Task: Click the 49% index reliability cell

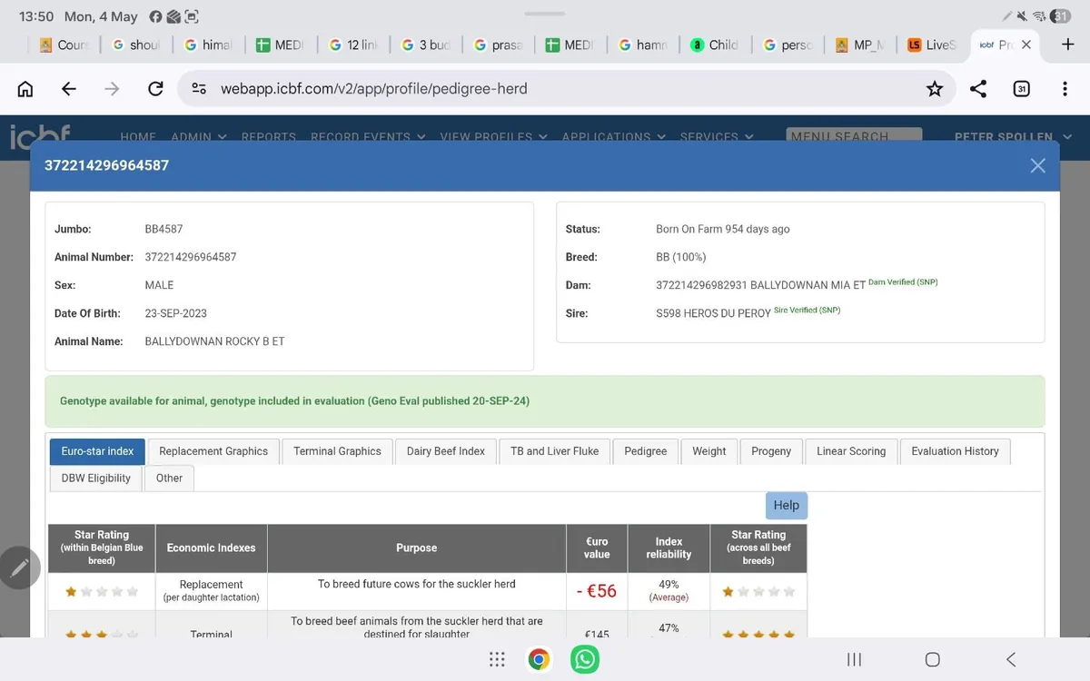Action: coord(669,591)
